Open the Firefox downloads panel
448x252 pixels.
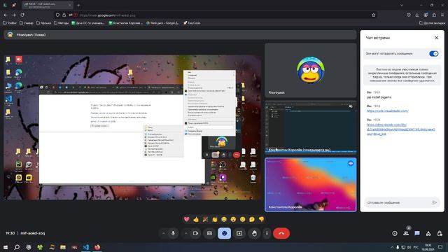tap(417, 15)
